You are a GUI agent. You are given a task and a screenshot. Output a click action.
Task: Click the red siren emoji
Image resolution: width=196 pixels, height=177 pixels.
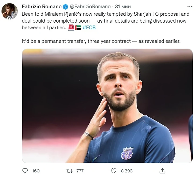coord(71,27)
